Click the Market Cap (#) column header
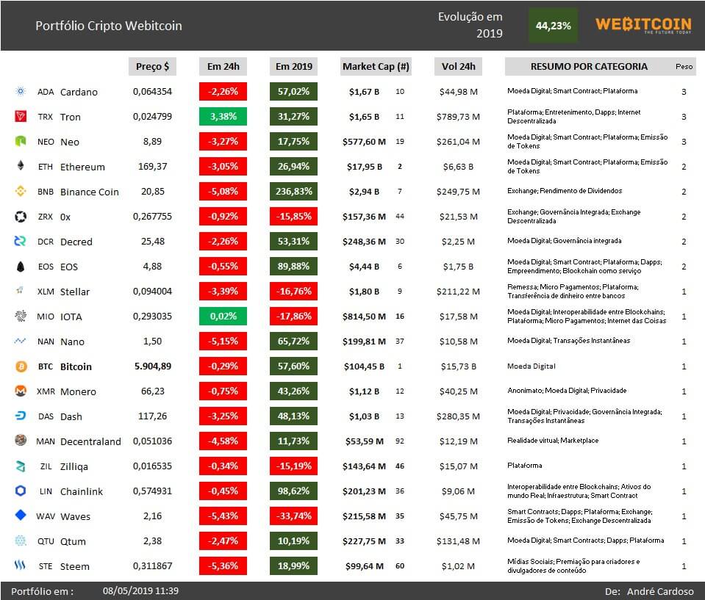Image resolution: width=705 pixels, height=600 pixels. (x=376, y=67)
